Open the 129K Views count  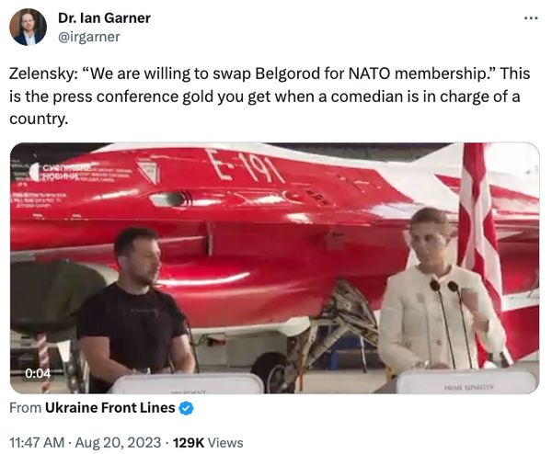(208, 442)
